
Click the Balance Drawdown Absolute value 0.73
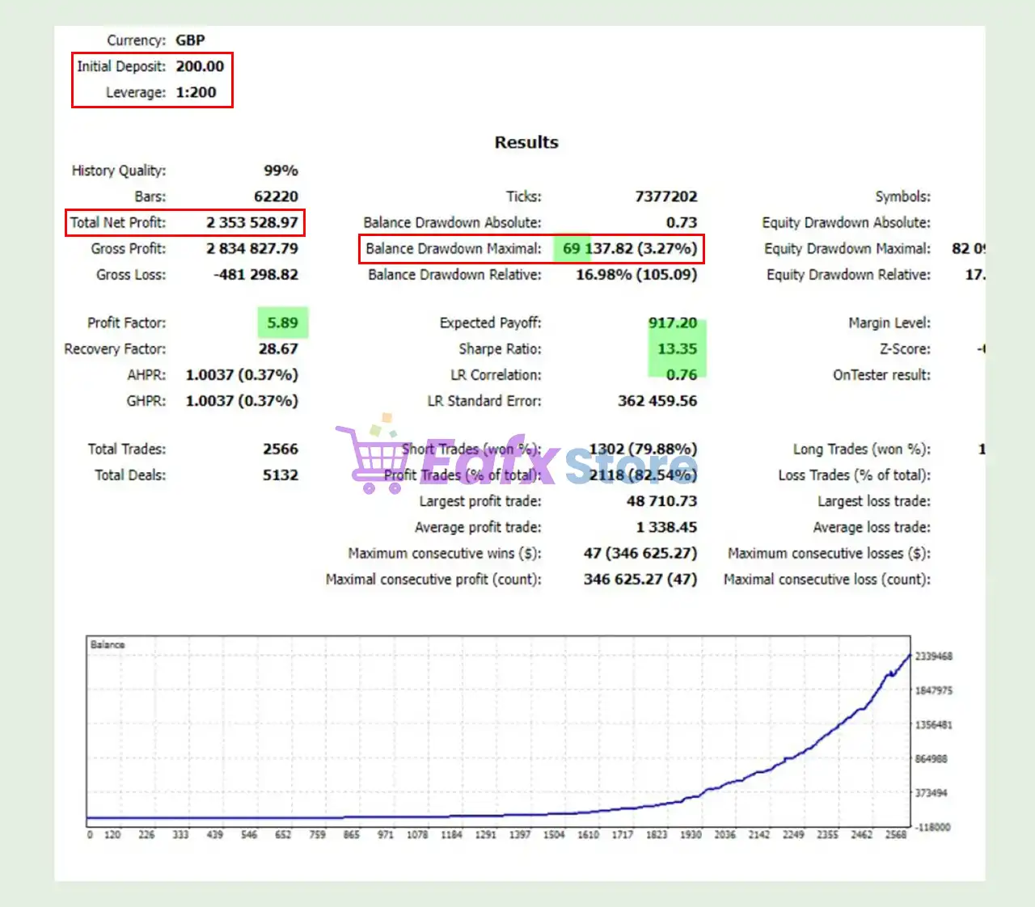pyautogui.click(x=682, y=222)
